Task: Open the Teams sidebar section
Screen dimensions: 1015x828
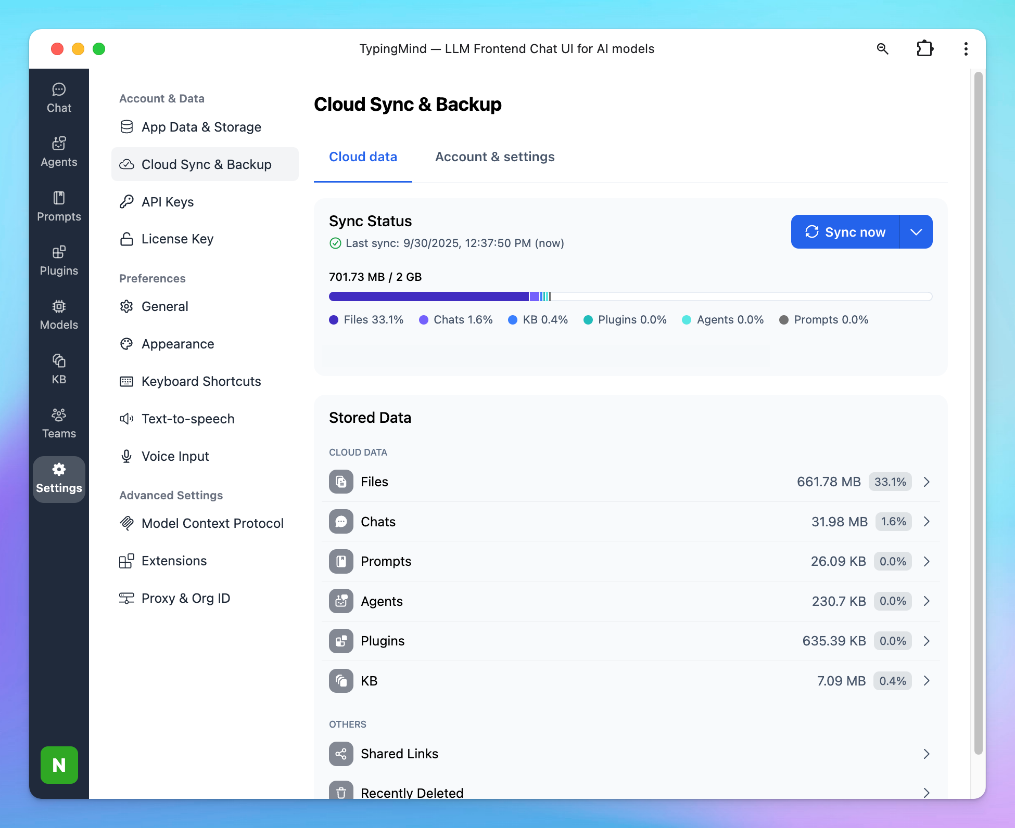Action: (59, 423)
